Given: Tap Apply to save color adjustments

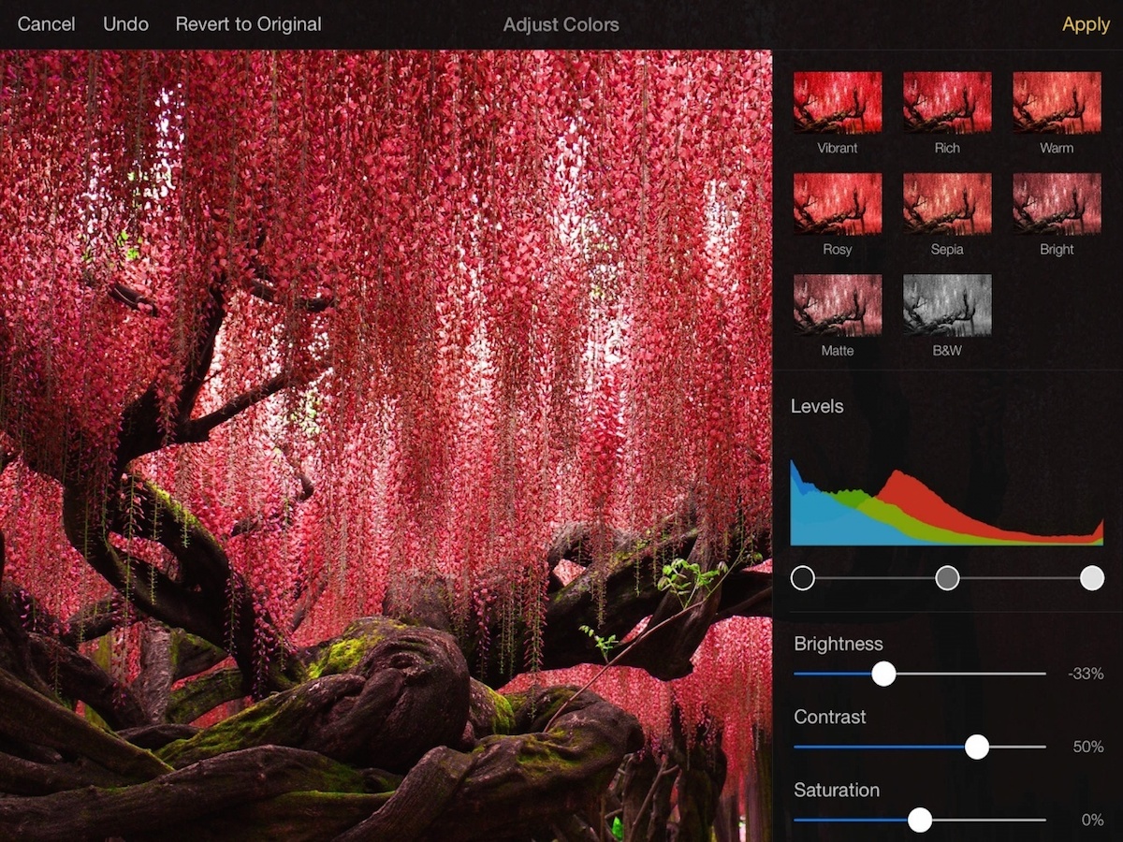Looking at the screenshot, I should point(1086,24).
